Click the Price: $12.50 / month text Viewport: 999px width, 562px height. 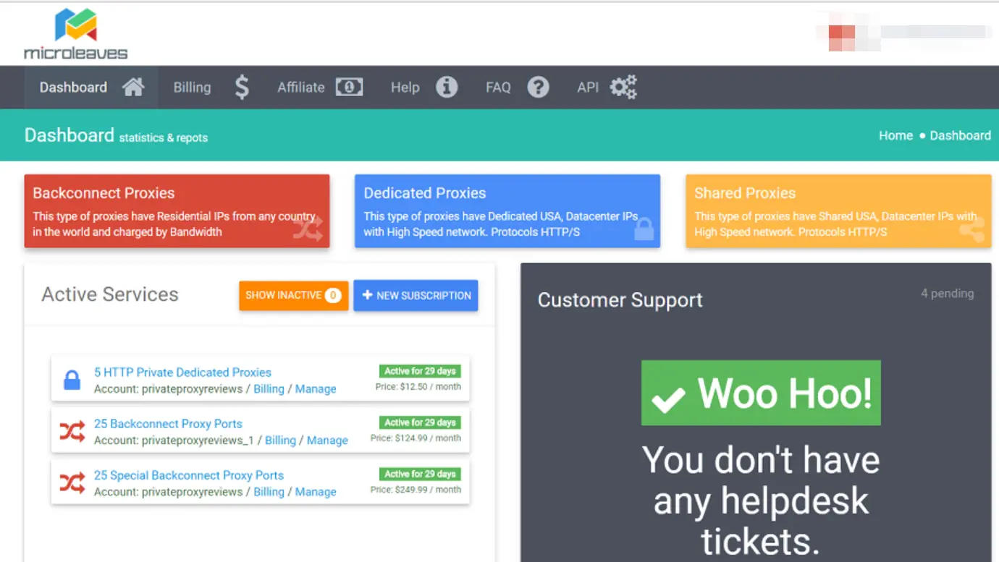(x=418, y=387)
